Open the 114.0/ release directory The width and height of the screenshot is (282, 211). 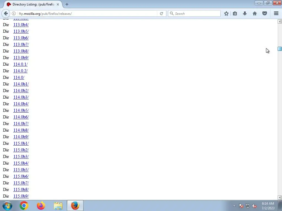click(x=19, y=77)
